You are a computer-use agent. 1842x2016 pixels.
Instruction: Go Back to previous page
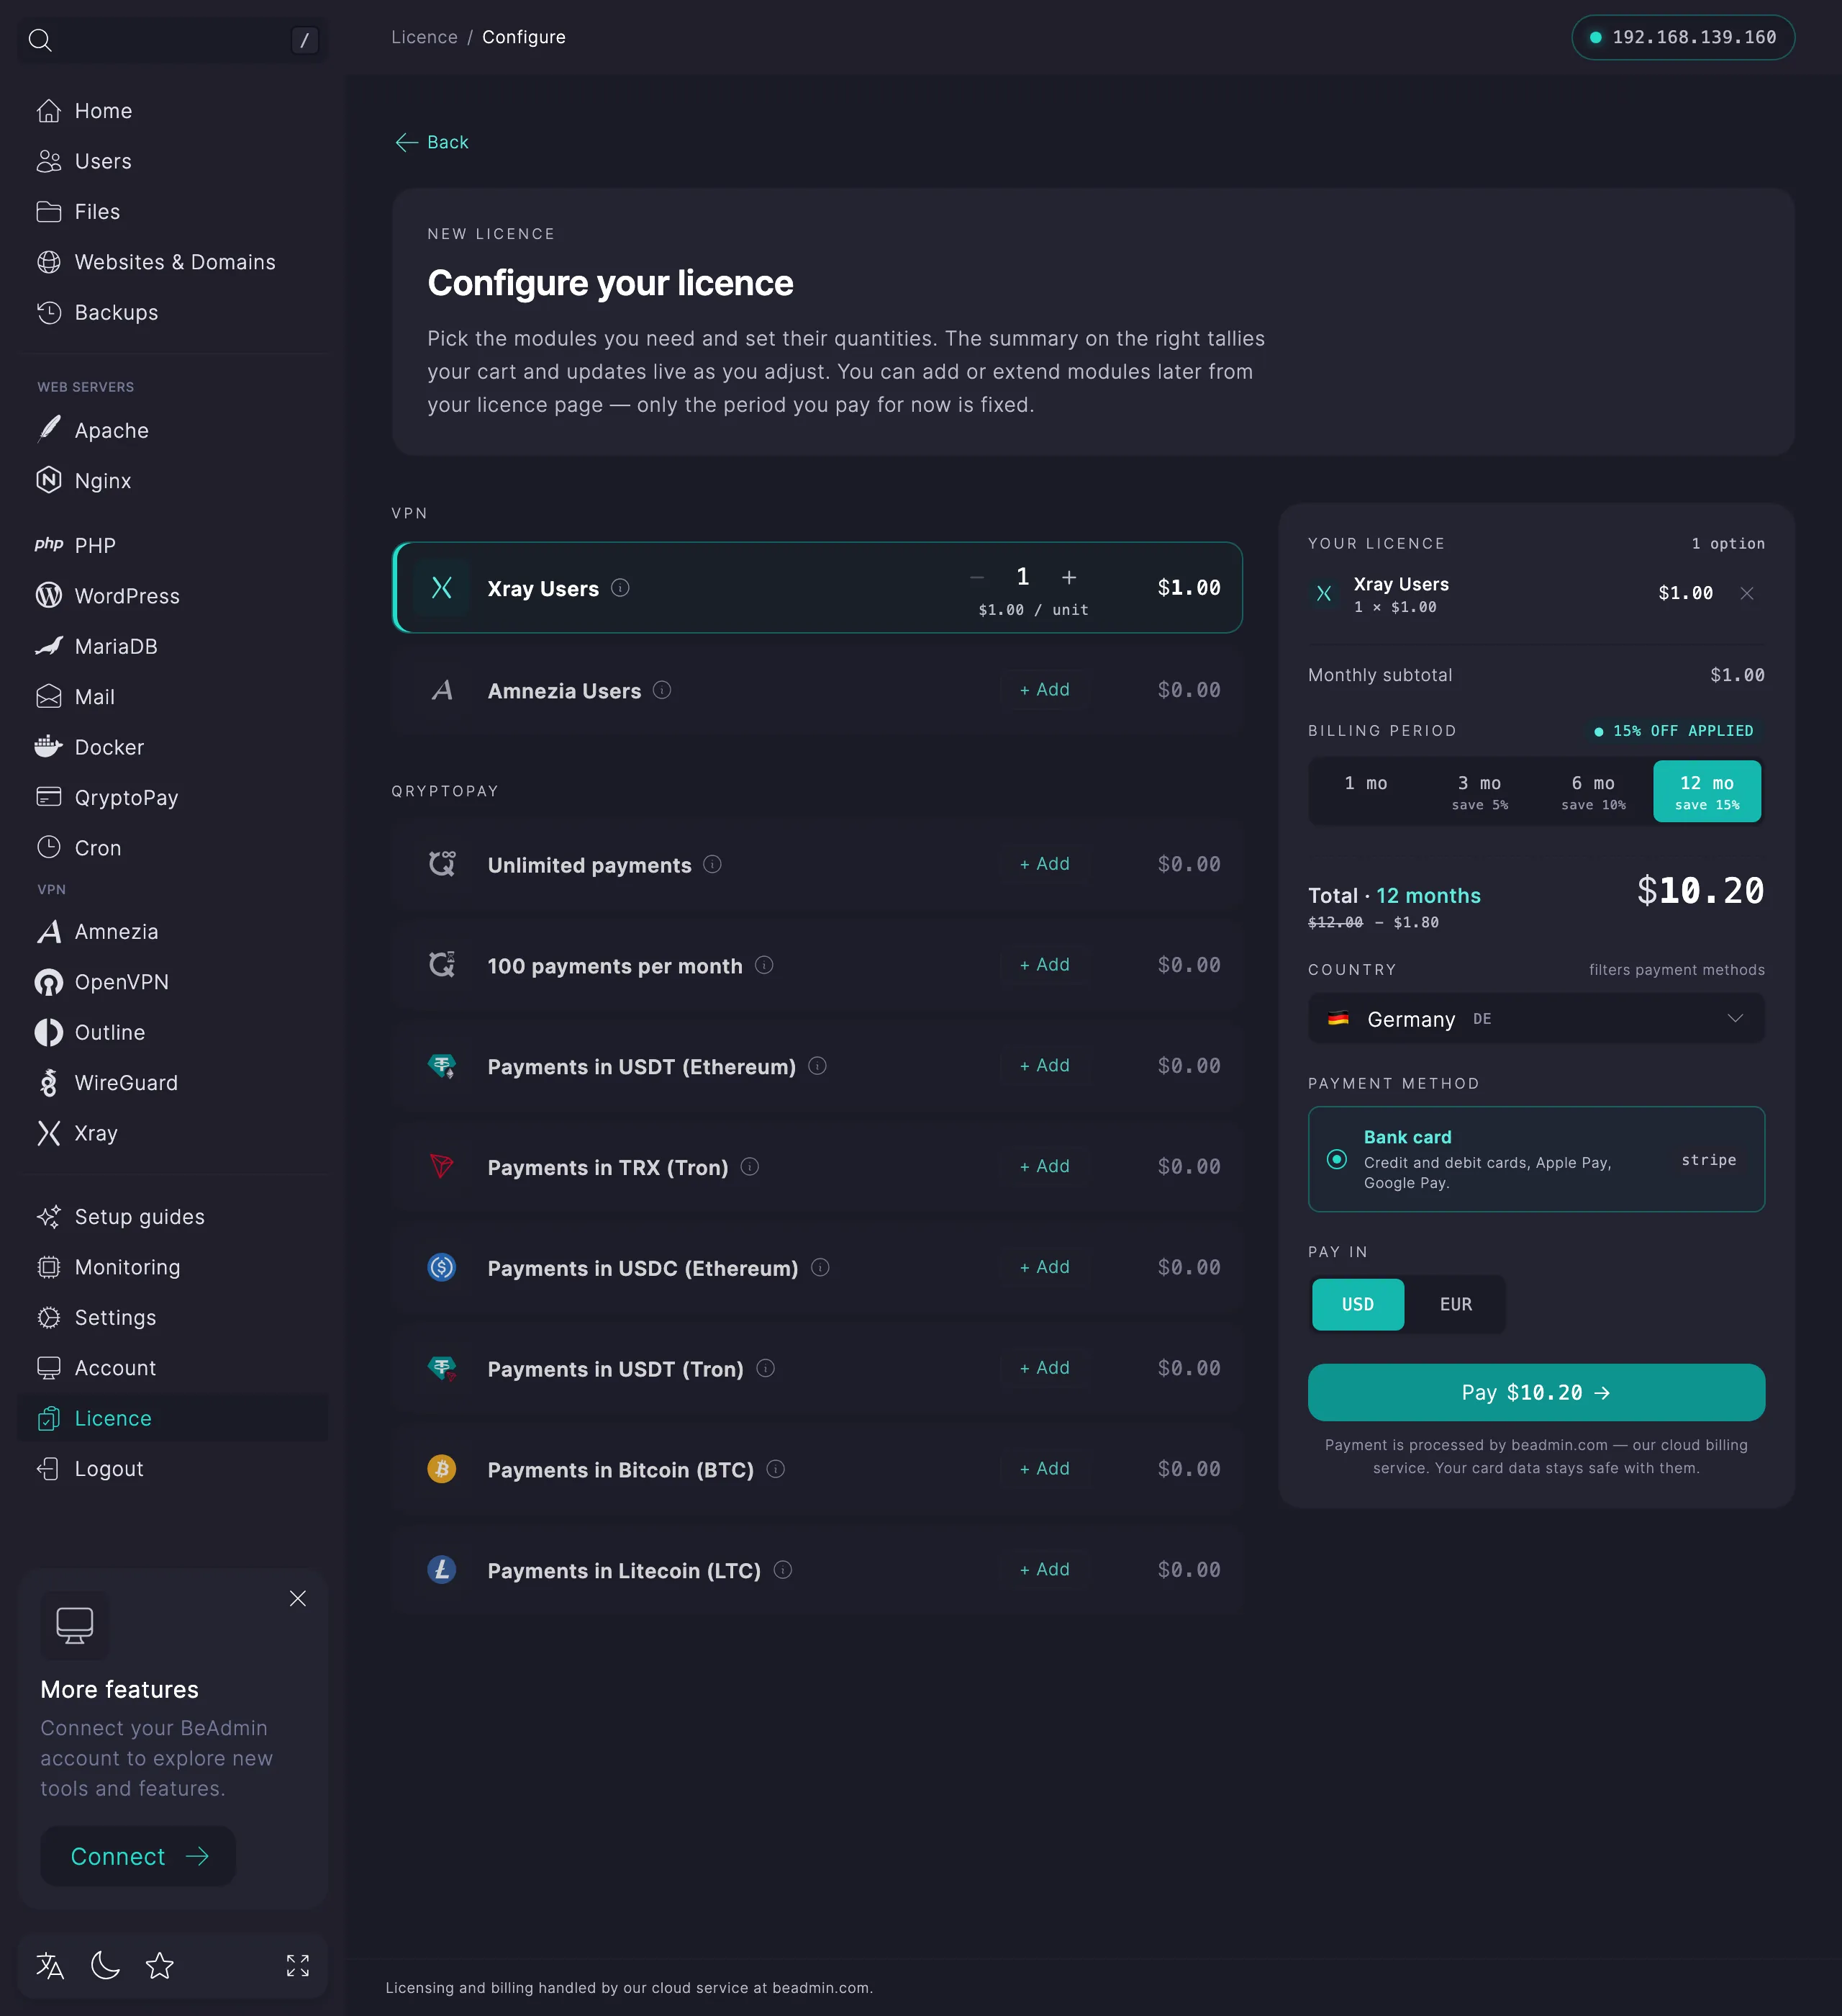pyautogui.click(x=432, y=142)
